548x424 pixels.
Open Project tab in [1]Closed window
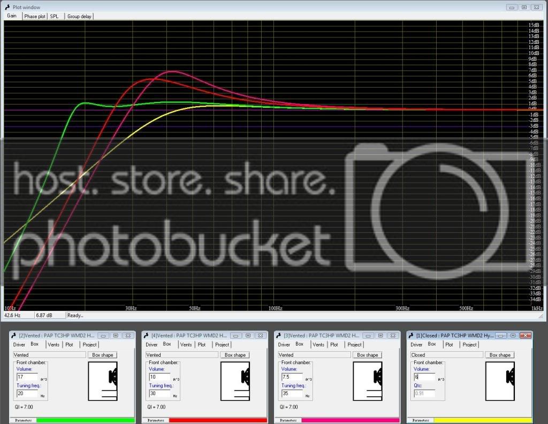pos(469,344)
